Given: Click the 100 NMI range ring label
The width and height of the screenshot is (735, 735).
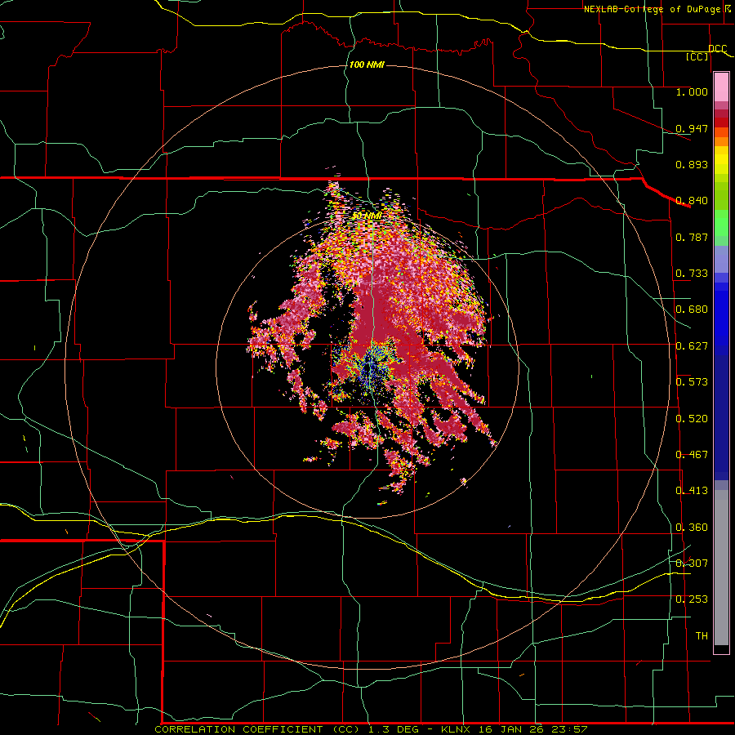Looking at the screenshot, I should 367,65.
